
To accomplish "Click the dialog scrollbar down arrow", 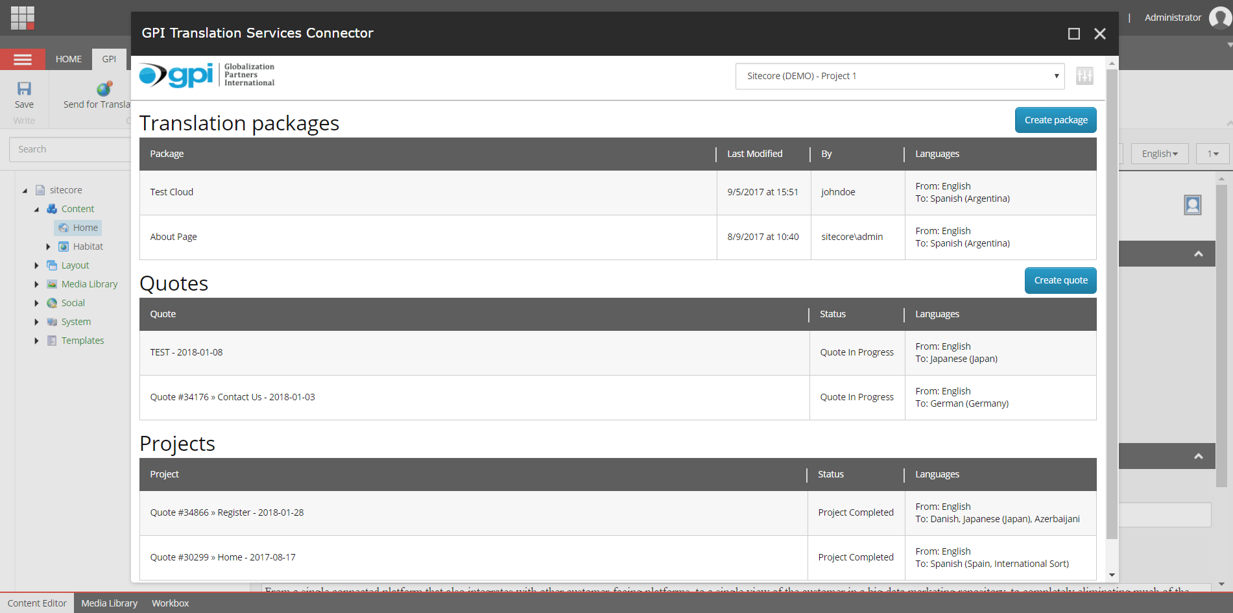I will pyautogui.click(x=1112, y=575).
